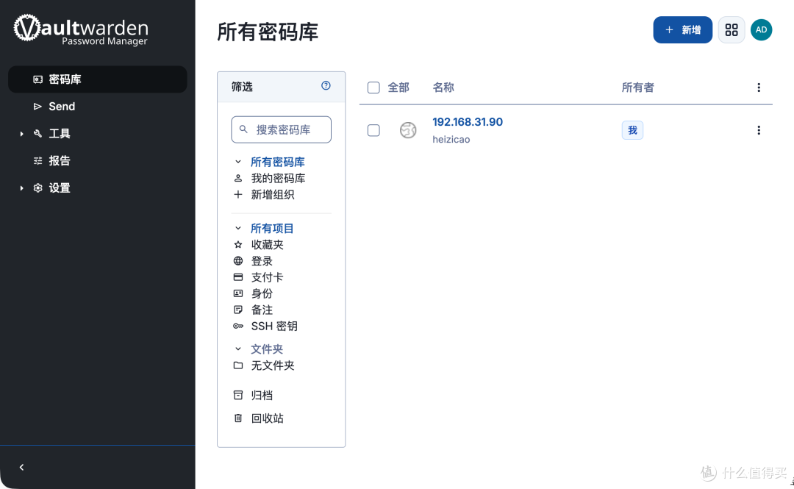794x489 pixels.
Task: Open the AD account avatar menu
Action: click(761, 30)
